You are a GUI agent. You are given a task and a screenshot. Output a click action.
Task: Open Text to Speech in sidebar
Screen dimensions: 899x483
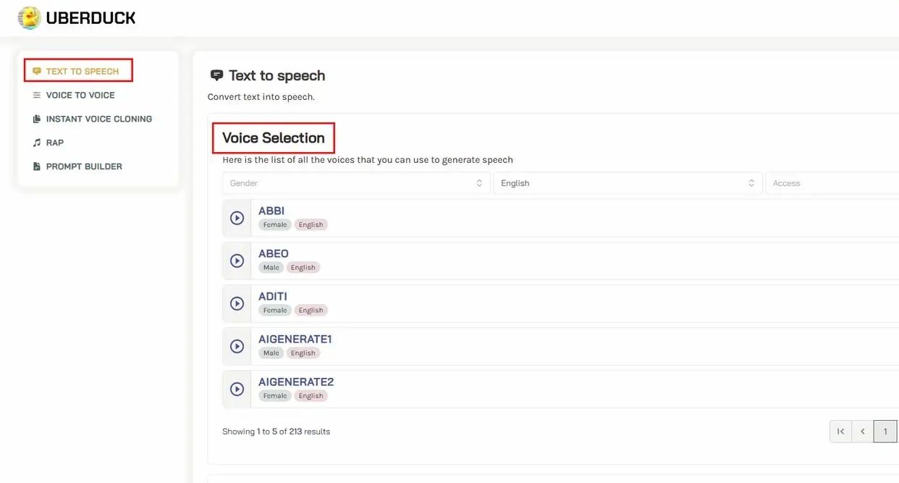[x=83, y=71]
